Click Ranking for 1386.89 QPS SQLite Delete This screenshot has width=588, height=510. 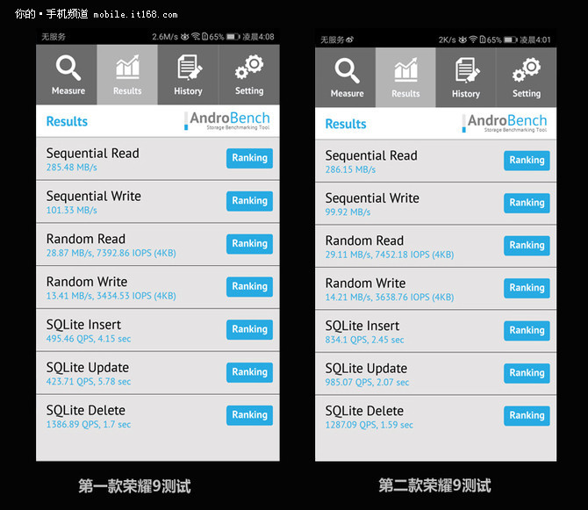point(249,415)
